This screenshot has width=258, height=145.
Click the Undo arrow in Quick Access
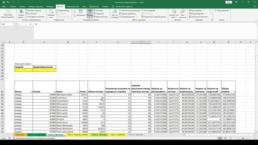click(x=8, y=2)
